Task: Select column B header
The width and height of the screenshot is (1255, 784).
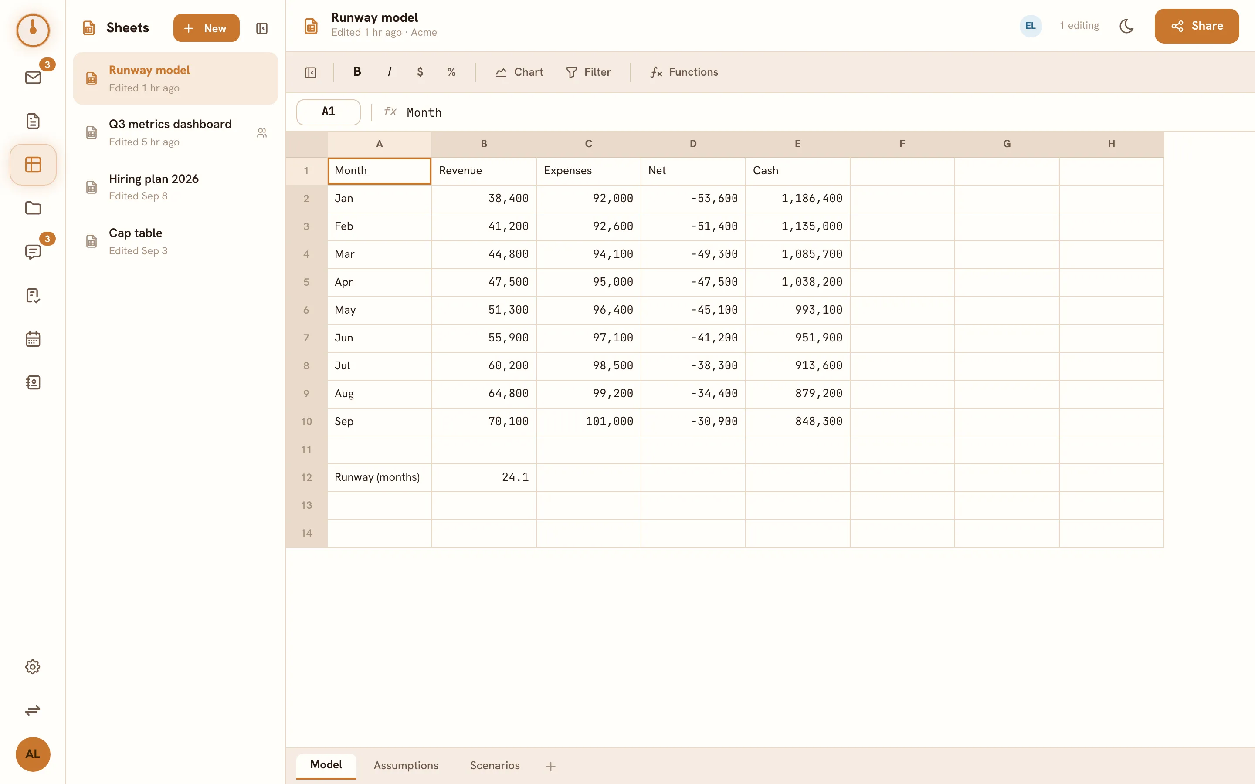Action: [484, 144]
